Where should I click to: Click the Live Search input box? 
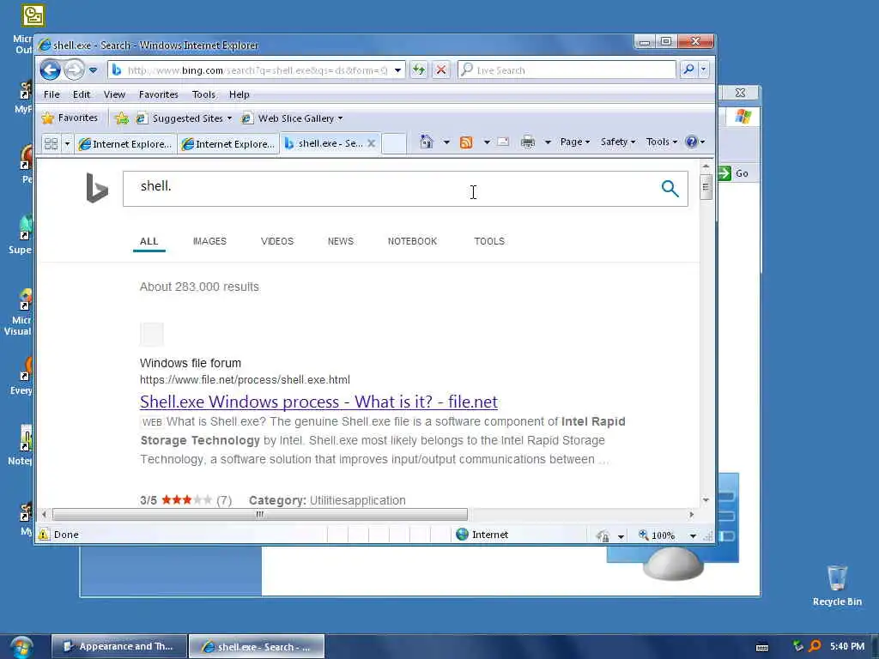[x=567, y=70]
